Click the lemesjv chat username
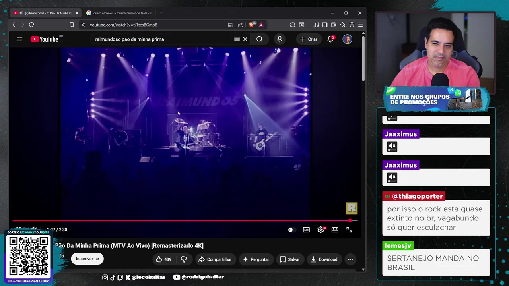This screenshot has width=509, height=286. [398, 246]
